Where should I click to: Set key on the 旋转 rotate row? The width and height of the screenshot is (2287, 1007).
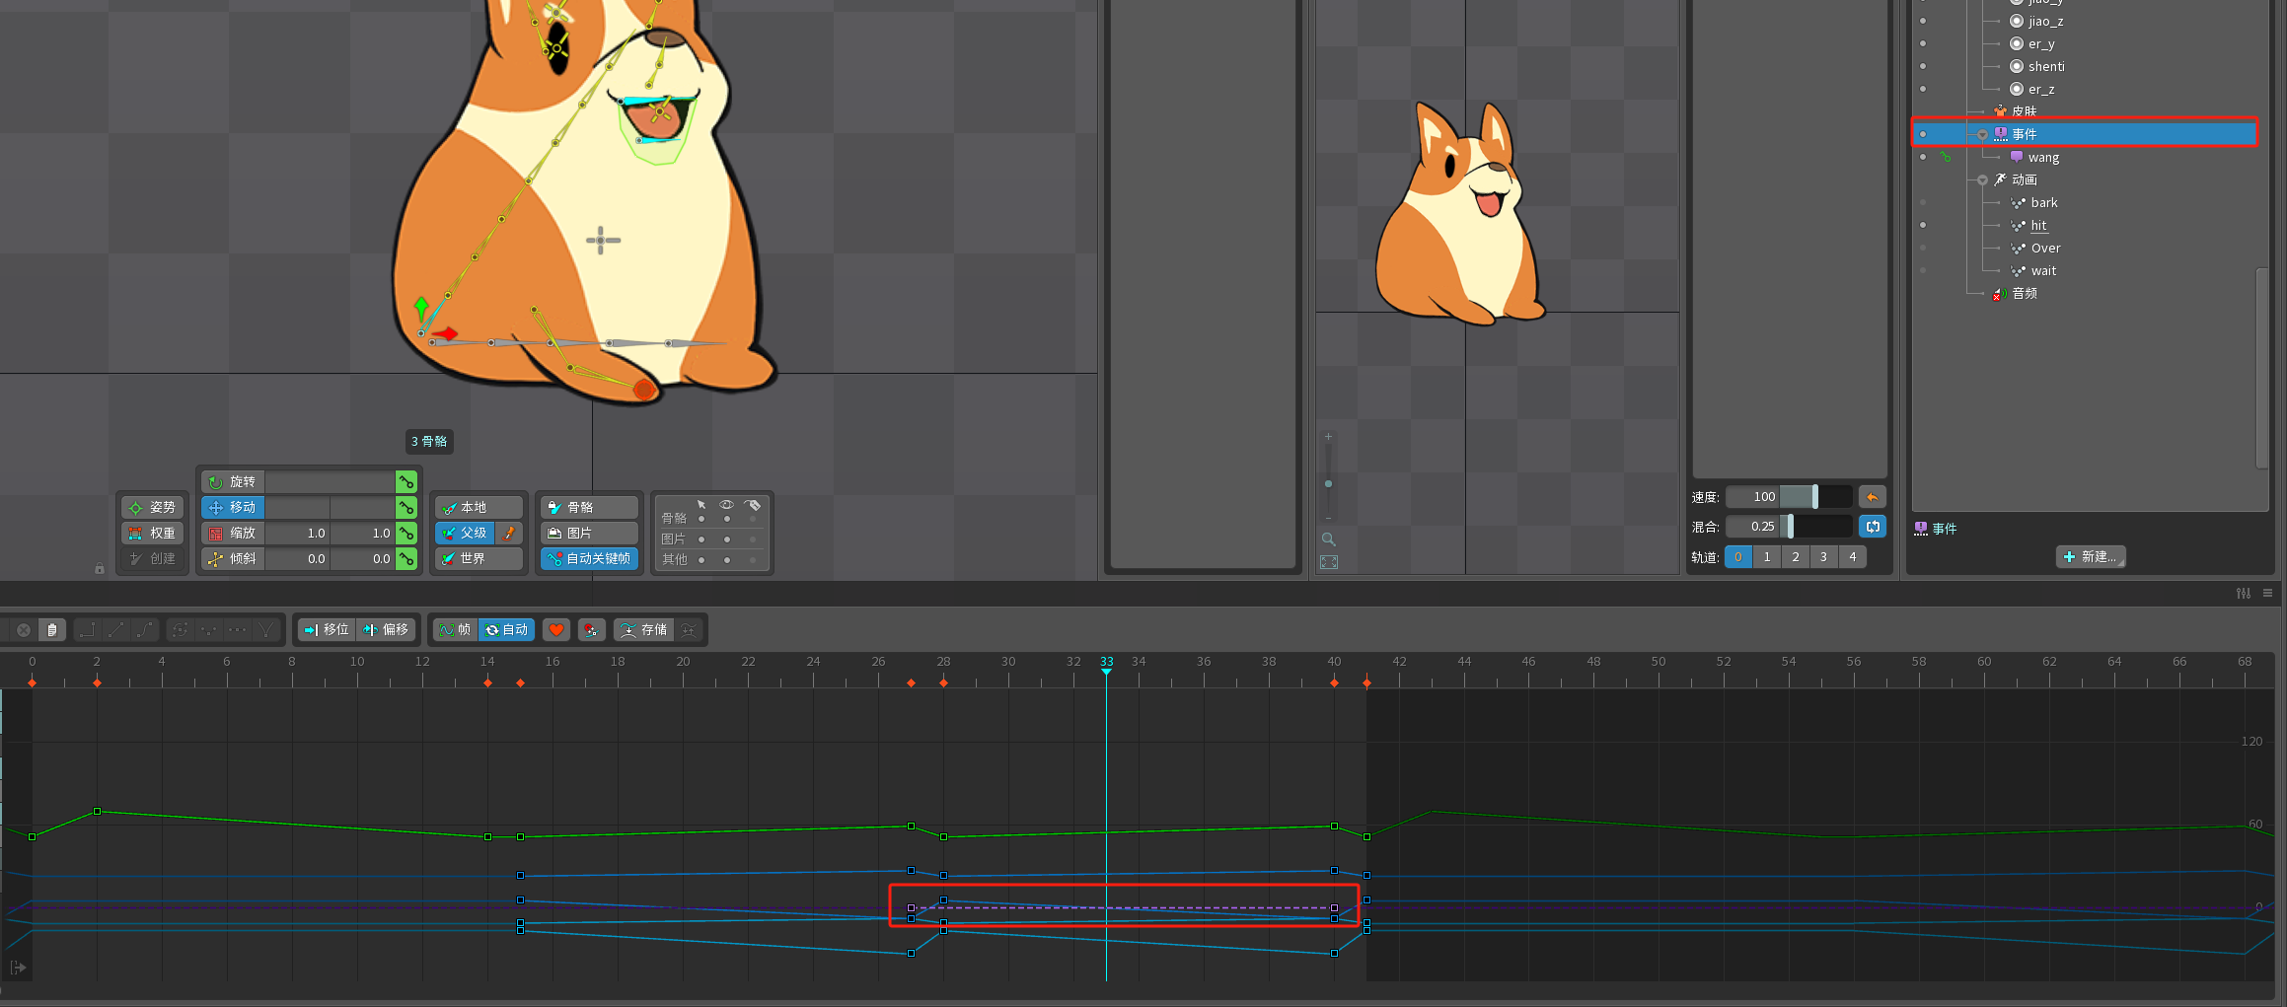click(x=406, y=481)
